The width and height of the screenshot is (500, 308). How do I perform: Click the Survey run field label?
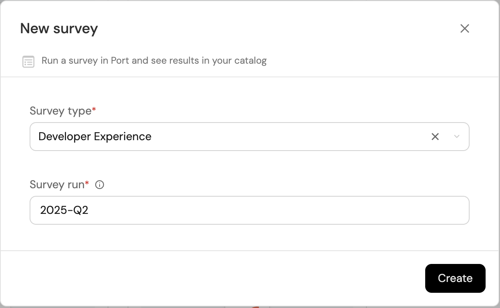[x=57, y=185]
